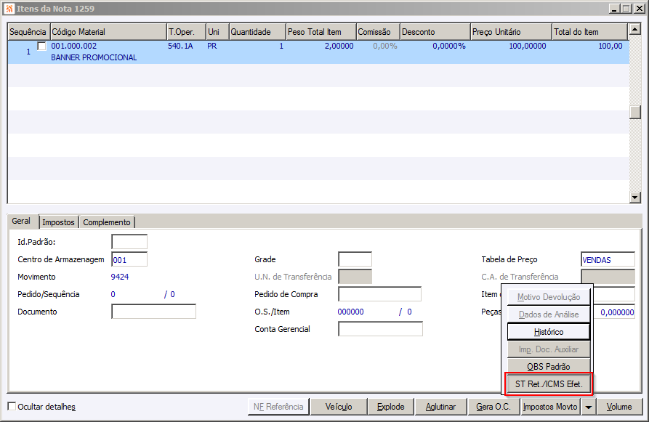This screenshot has width=649, height=422.
Task: Select Dados de Análise in the popup menu
Action: (x=549, y=315)
